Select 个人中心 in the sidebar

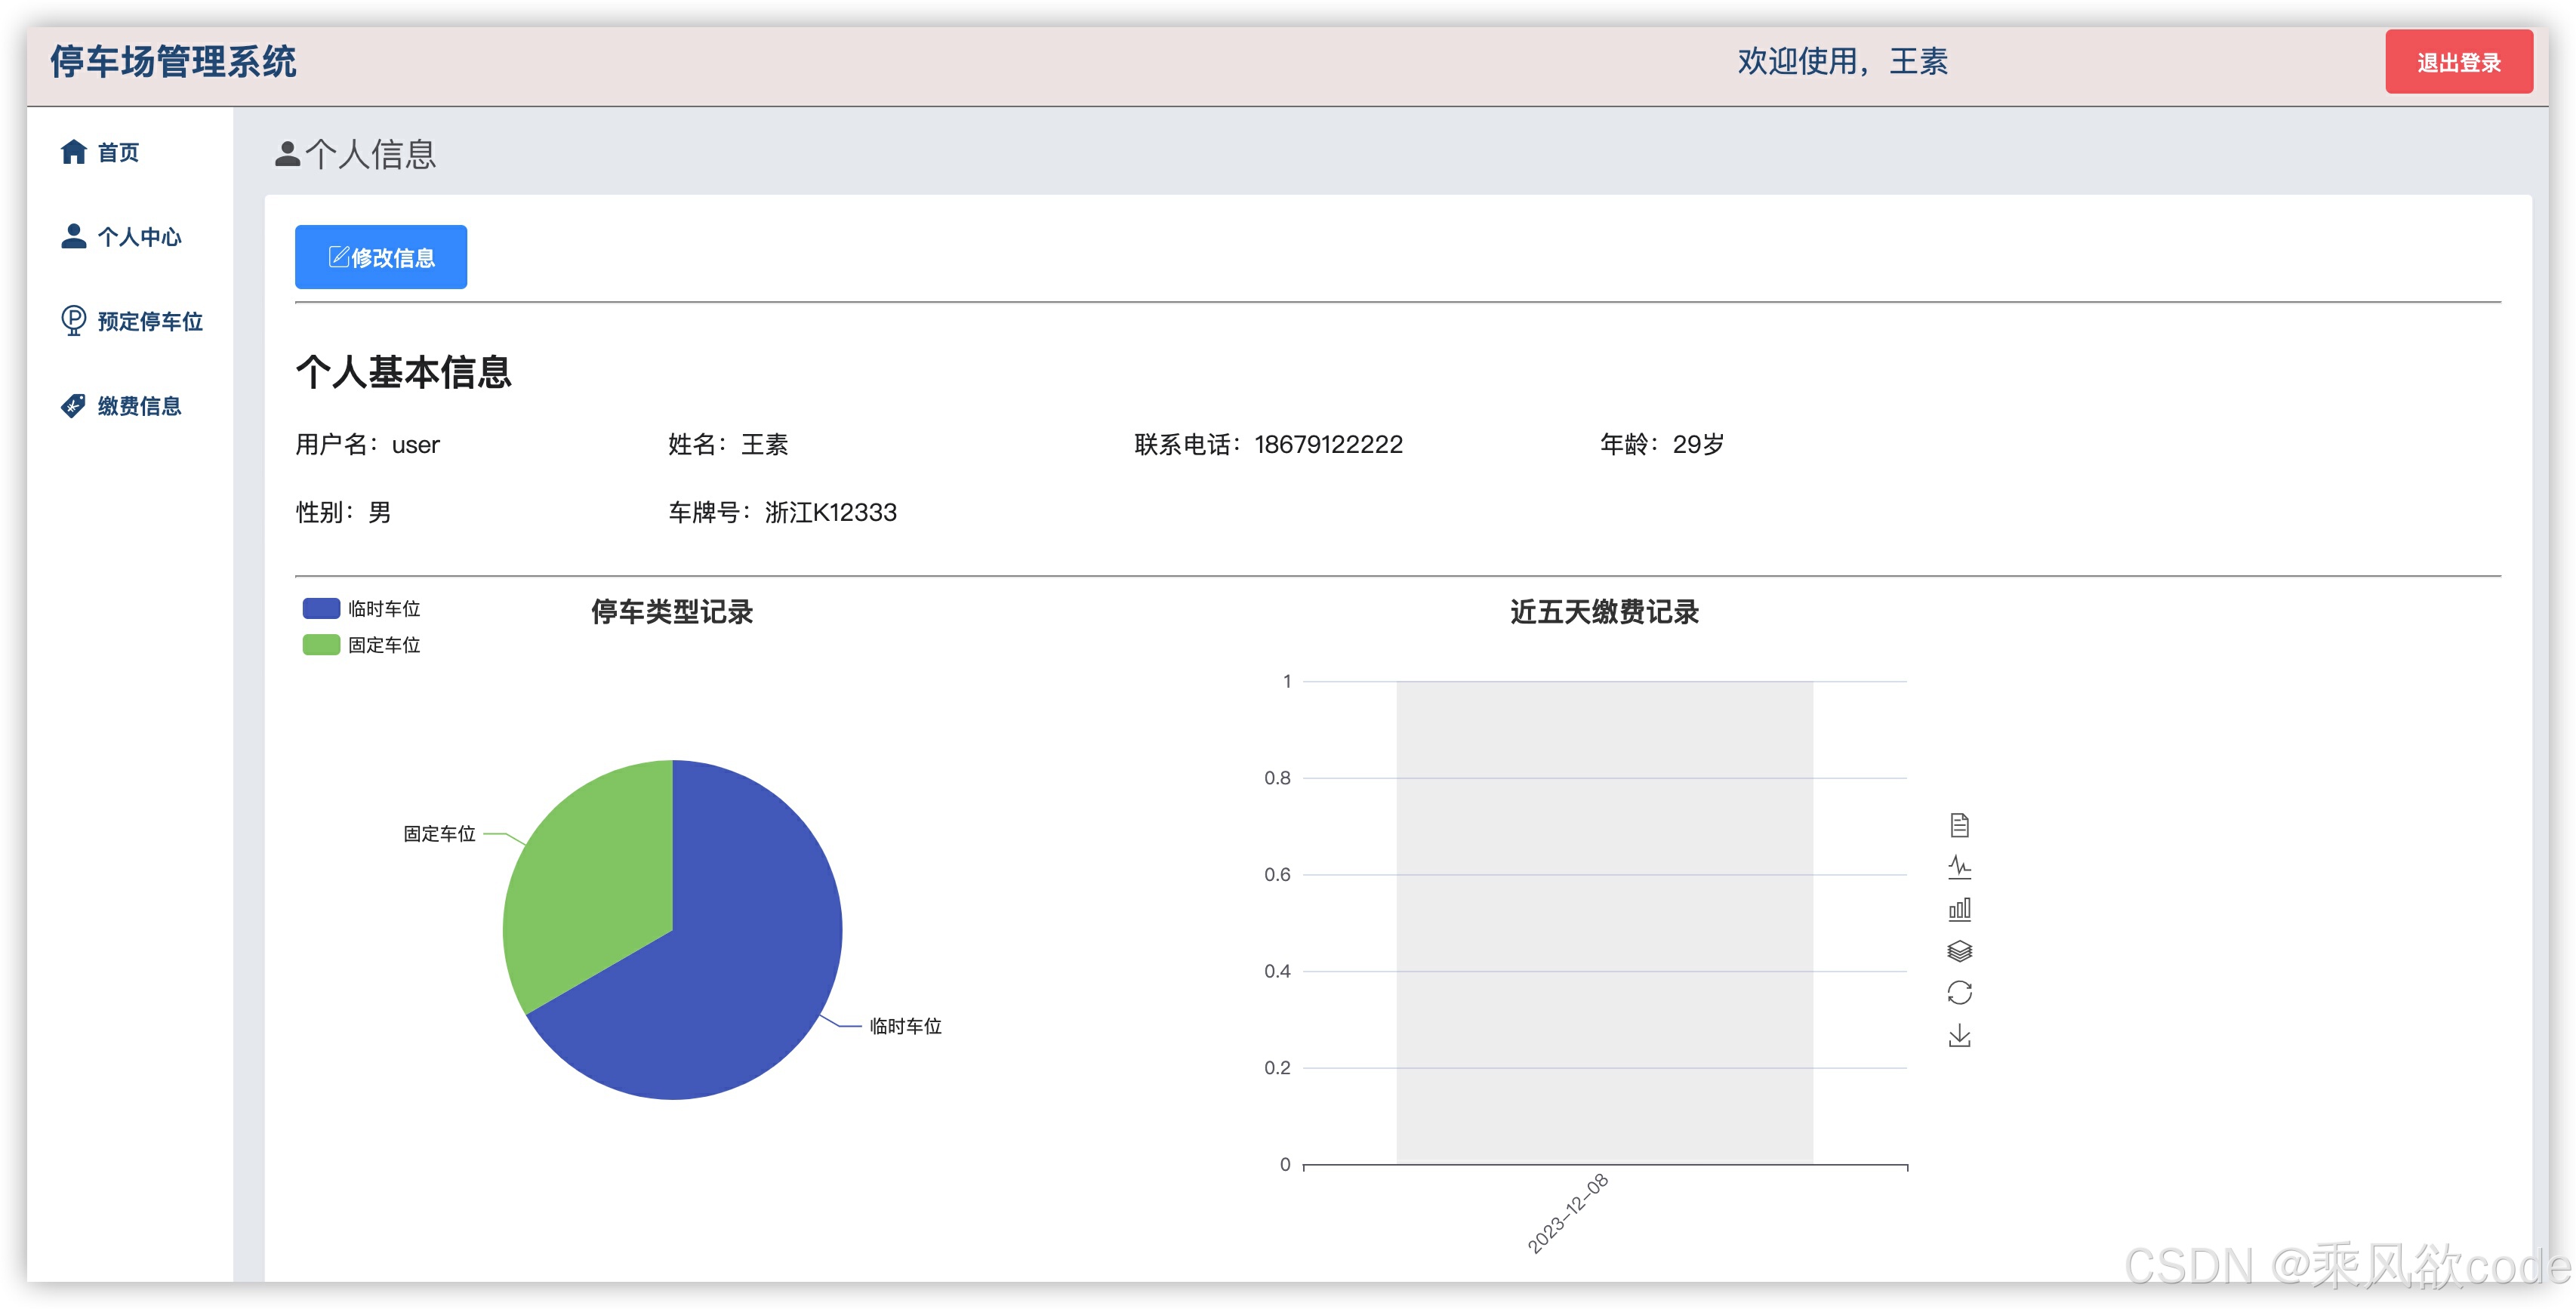coord(140,237)
